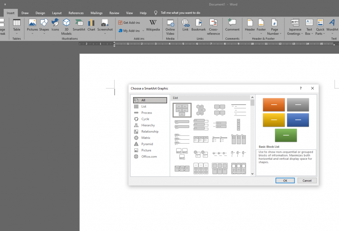
Task: Insert a 3D Model
Action: pyautogui.click(x=66, y=26)
